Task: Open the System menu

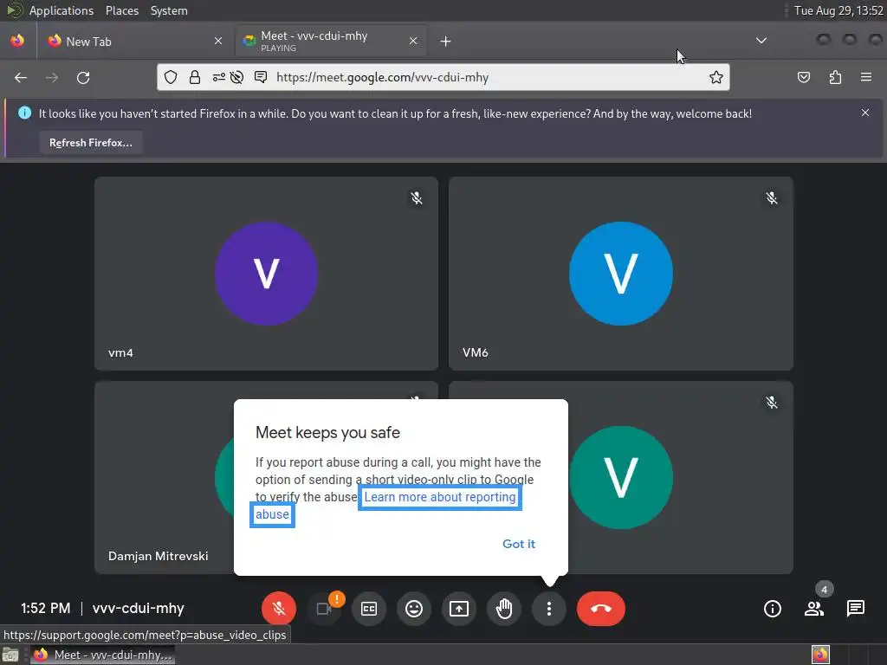Action: 169,10
